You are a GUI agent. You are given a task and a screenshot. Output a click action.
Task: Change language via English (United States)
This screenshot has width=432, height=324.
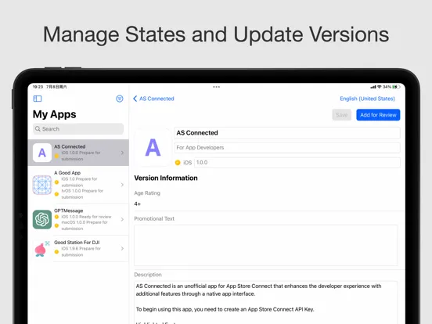click(x=367, y=99)
